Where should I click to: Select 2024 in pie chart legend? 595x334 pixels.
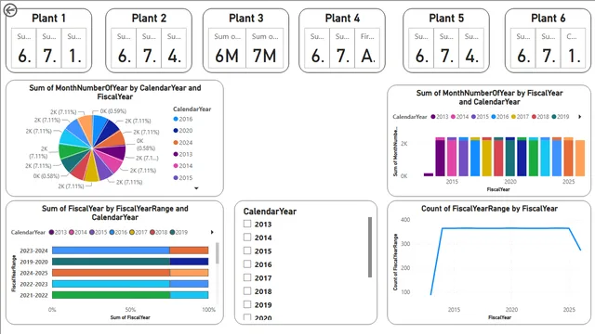pyautogui.click(x=183, y=143)
